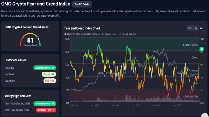Click the 150K y-axis label
Screen dimensions: 209x117
tap(67, 39)
